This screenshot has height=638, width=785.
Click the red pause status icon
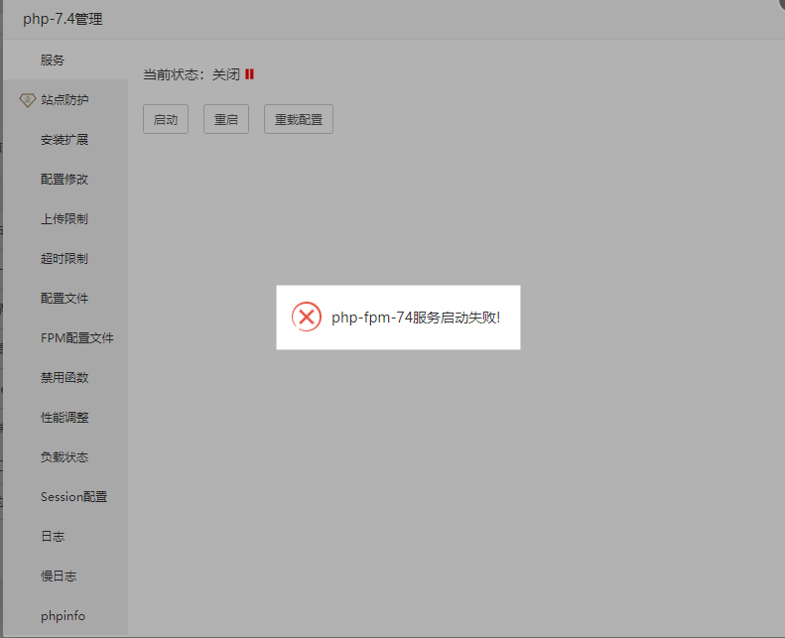(249, 74)
